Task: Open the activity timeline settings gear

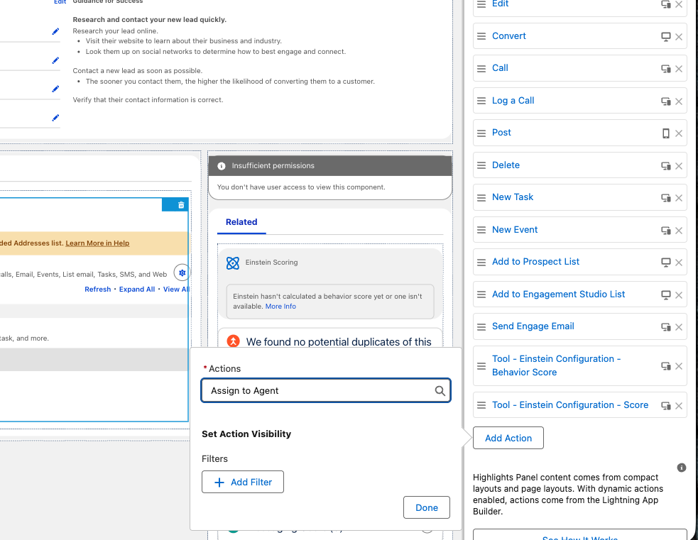Action: click(x=182, y=272)
